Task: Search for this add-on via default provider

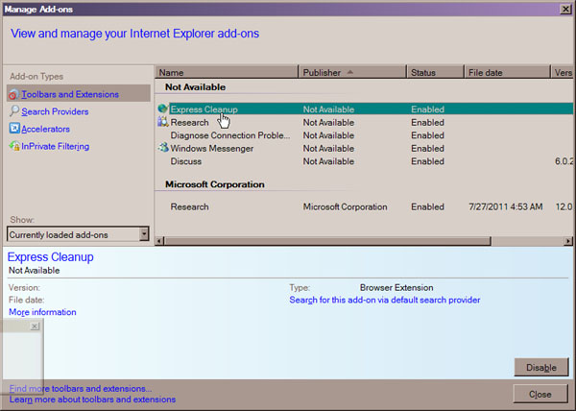Action: pyautogui.click(x=384, y=300)
